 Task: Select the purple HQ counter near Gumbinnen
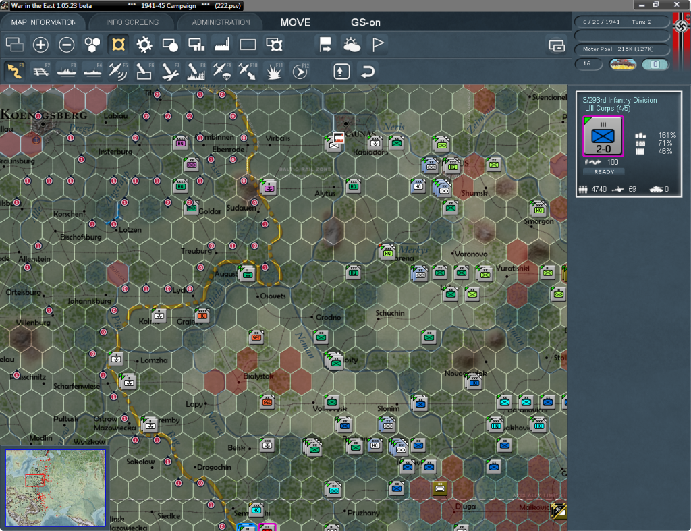[180, 142]
